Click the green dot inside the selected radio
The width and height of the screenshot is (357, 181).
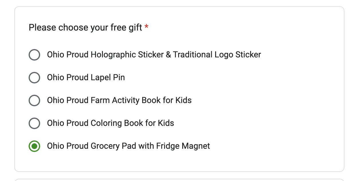coord(34,146)
